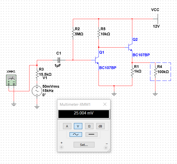Screen dimensions: 177x164
Task: Click the 5MΩ value label
Action: pos(79,34)
